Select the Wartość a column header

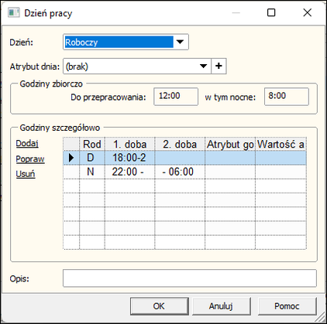click(281, 144)
